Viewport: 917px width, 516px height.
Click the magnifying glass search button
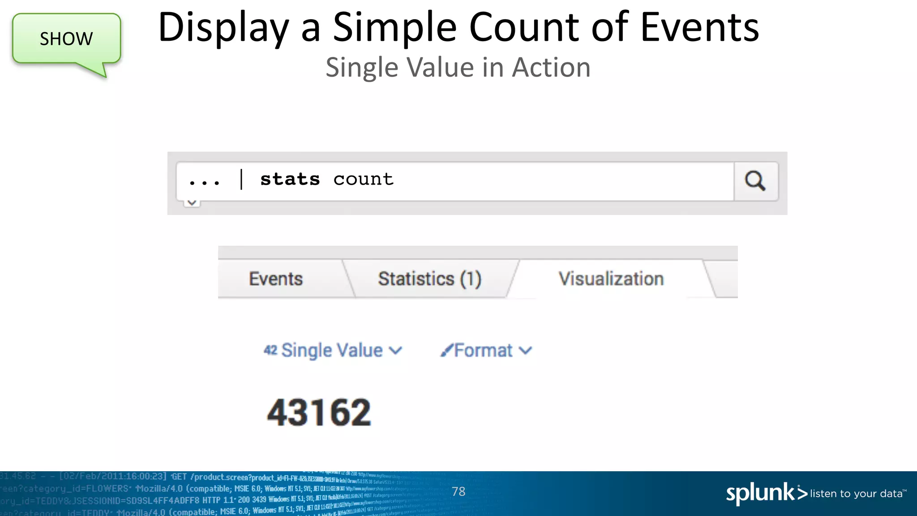756,181
